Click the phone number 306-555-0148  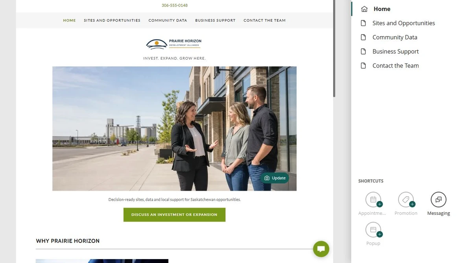(x=175, y=5)
